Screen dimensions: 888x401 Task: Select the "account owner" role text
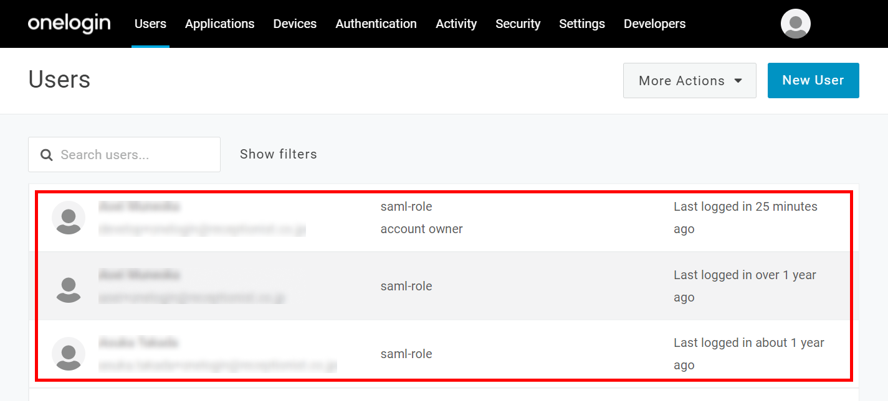click(422, 229)
